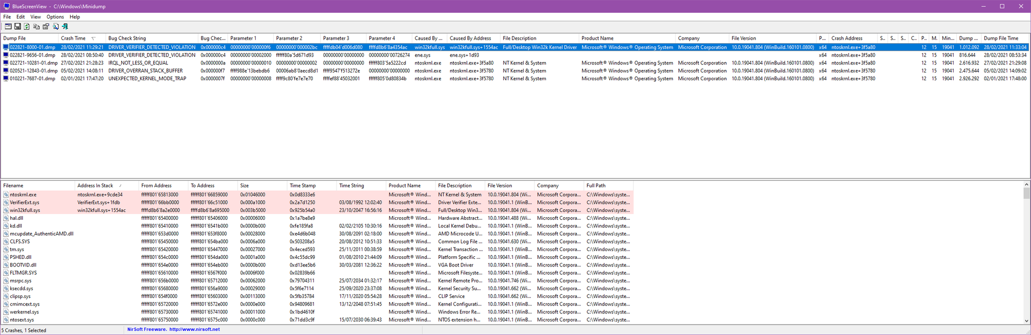Screen dimensions: 1031x335
Task: Click the ntoskrnl.exe+9cde34 stack address
Action: (x=100, y=195)
